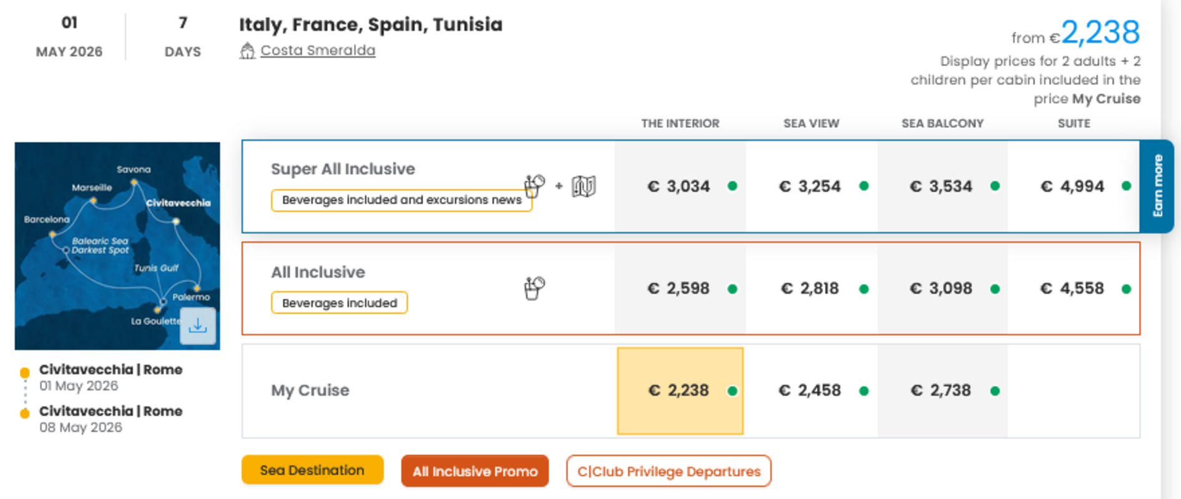Click the All Inclusive Promo button
1181x499 pixels.
coord(475,472)
